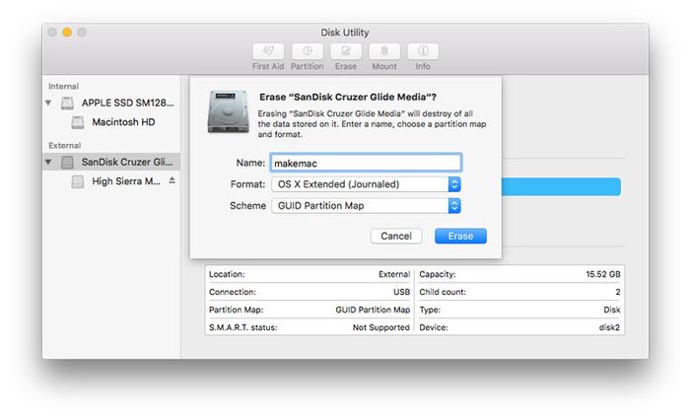Select the Macintosh HD volume icon

pyautogui.click(x=78, y=122)
